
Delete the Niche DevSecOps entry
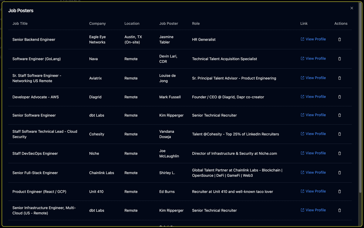pyautogui.click(x=339, y=153)
